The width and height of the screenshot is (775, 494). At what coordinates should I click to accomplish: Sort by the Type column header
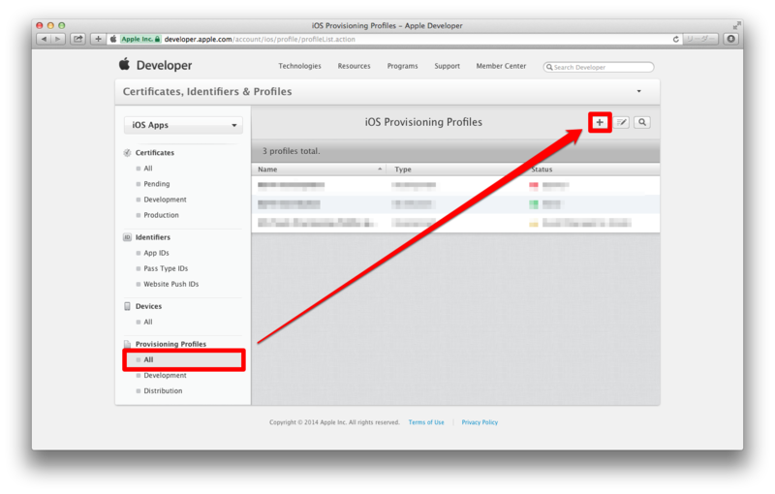(456, 170)
